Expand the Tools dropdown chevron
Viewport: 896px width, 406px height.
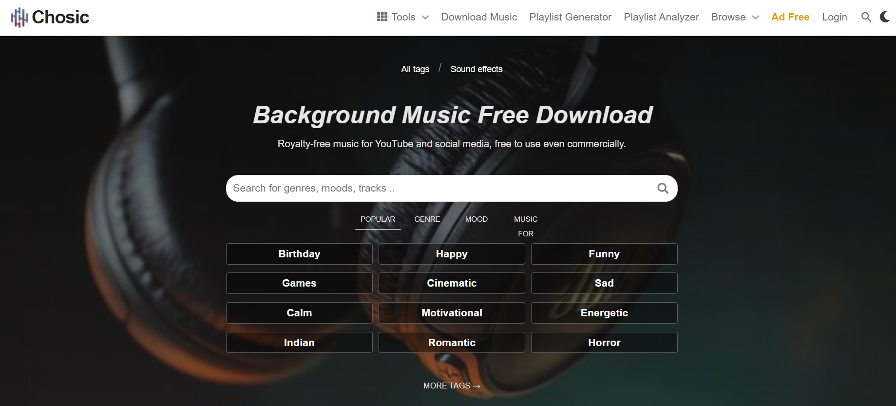pyautogui.click(x=425, y=18)
